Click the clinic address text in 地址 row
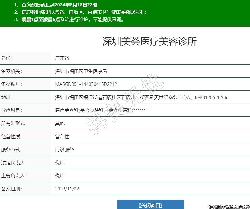Viewport: 250px width, 209px height. tap(141, 97)
